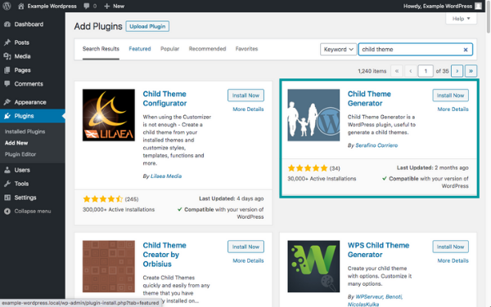Click the Child Theme Generator family thumbnail
Image resolution: width=491 pixels, height=307 pixels.
pos(313,115)
